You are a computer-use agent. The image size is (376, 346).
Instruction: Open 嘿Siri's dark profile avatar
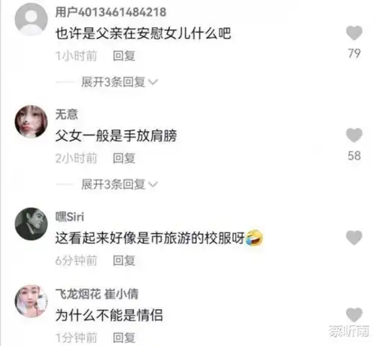(31, 224)
